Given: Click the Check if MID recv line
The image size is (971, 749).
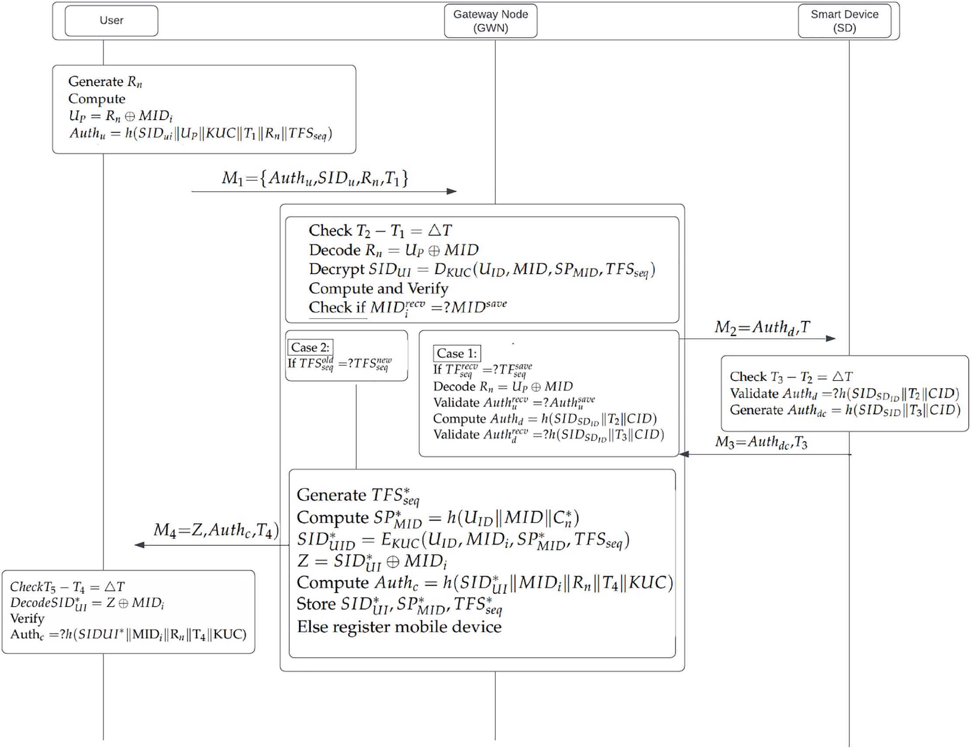Looking at the screenshot, I should coord(407,307).
